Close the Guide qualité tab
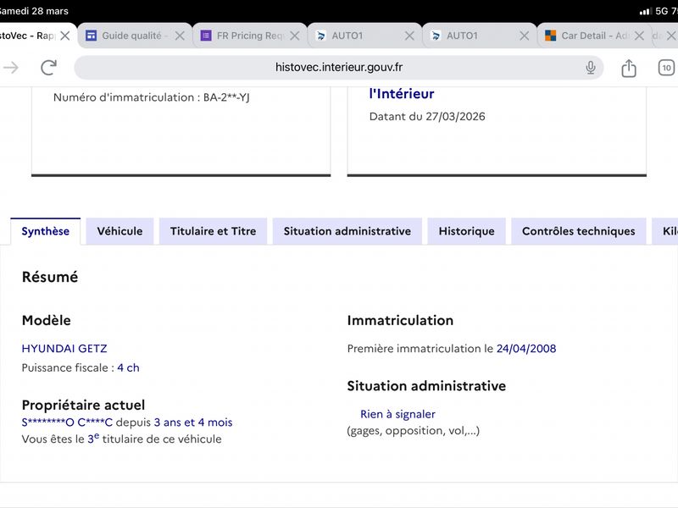Viewport: 678px width, 508px height. pos(180,36)
